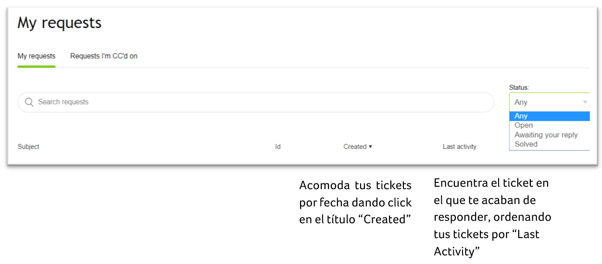Switch to the My requests tab
This screenshot has height=264, width=602.
click(37, 56)
